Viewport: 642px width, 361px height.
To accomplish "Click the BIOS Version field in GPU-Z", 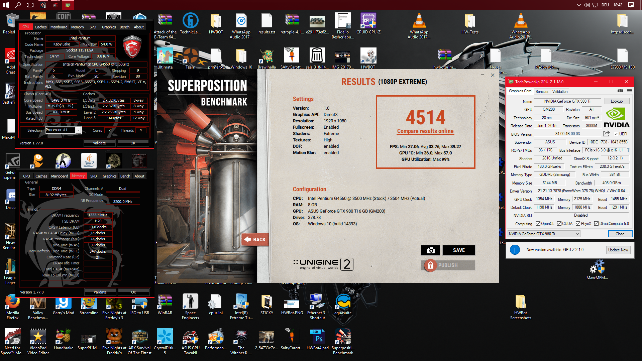I will (567, 134).
